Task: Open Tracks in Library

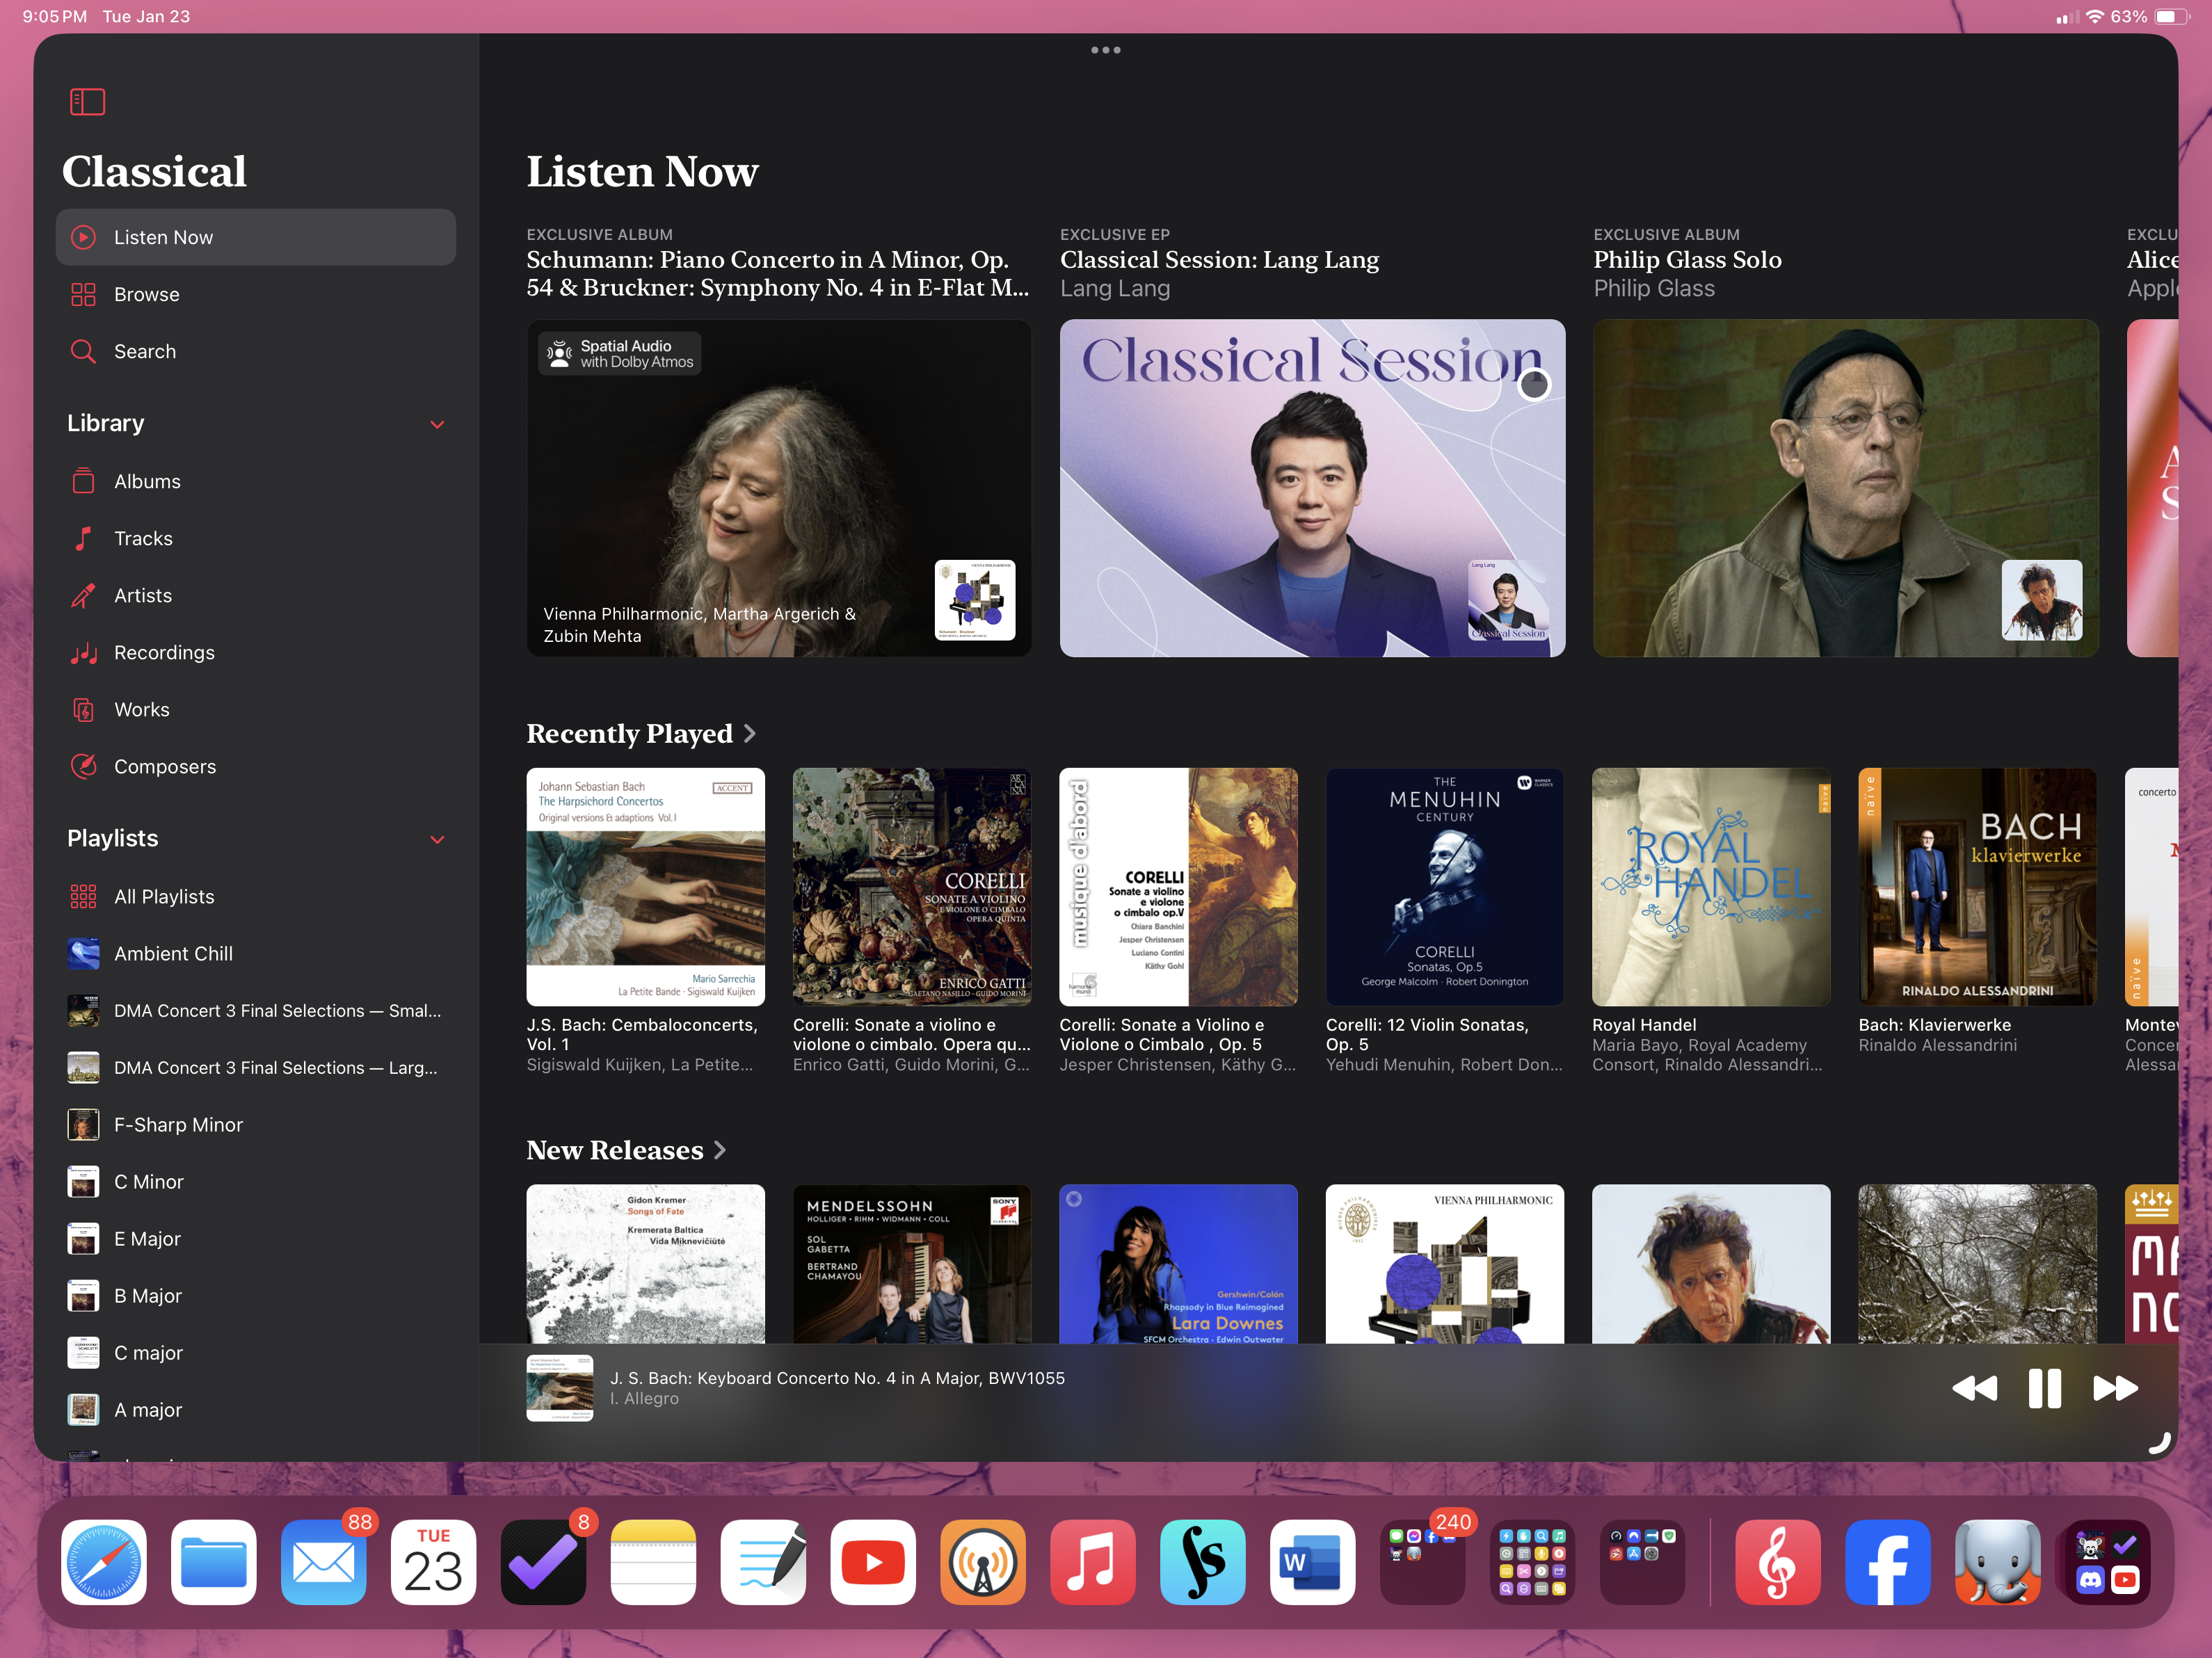Action: (256, 538)
